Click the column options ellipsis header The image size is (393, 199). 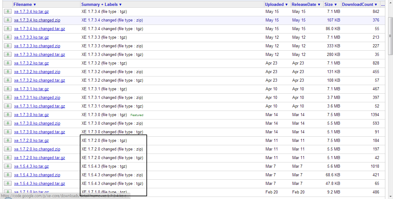[x=383, y=5]
